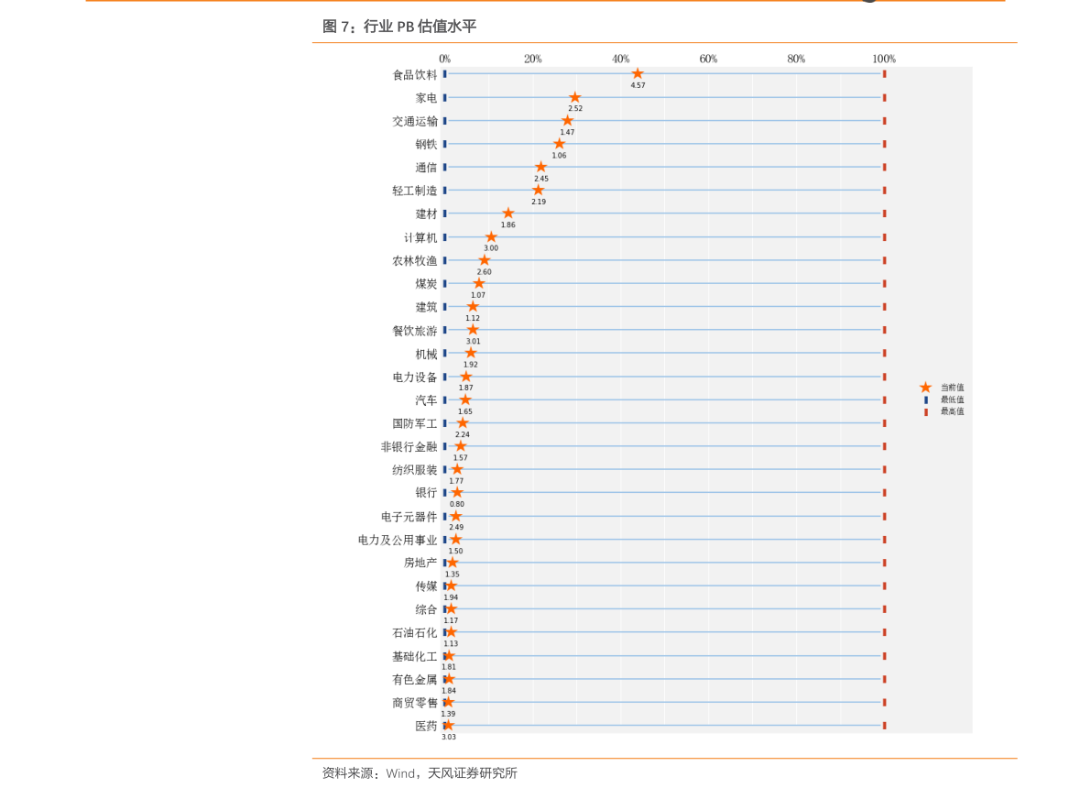Screen dimensions: 1091x799
Task: Click the star marker on the 银行 row
Action: [x=456, y=492]
